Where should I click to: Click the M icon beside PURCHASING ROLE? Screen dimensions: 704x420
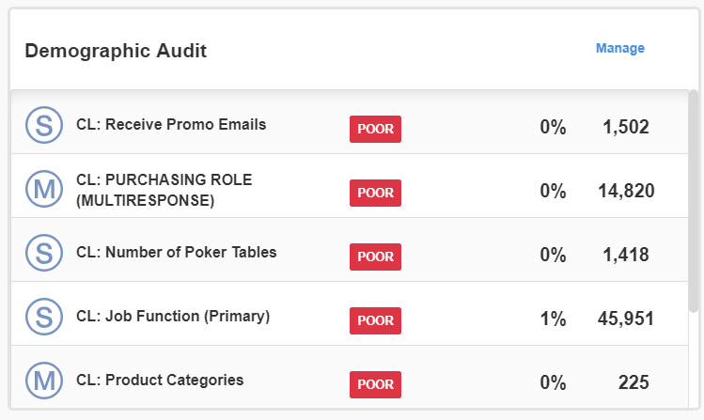42,189
